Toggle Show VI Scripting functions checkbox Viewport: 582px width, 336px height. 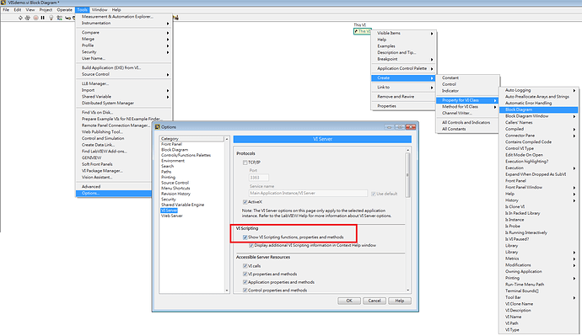click(245, 237)
